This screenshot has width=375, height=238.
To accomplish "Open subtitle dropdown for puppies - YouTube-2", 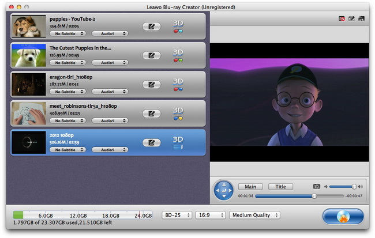I will 67,33.
